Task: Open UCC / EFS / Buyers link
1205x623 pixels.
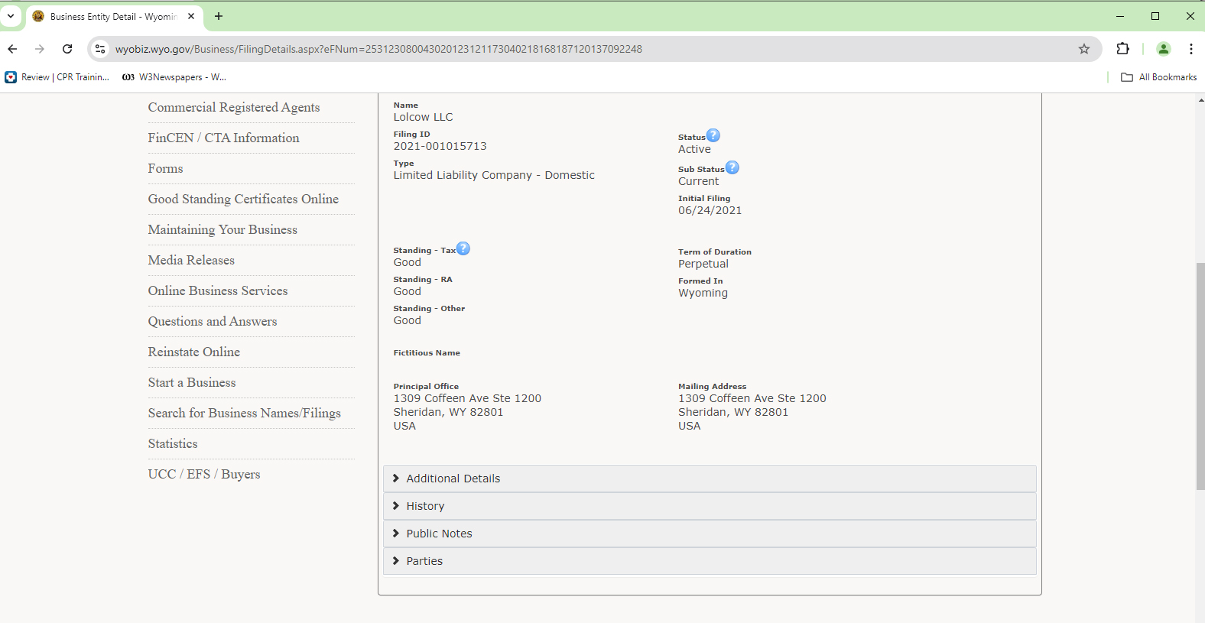Action: tap(204, 474)
